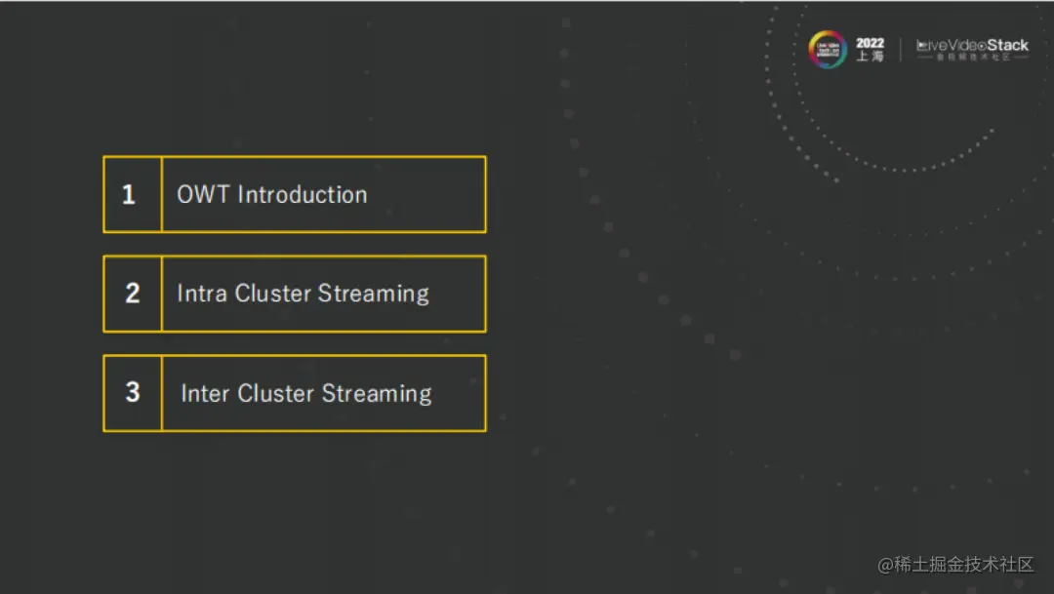Click the number 2 agenda box
The image size is (1054, 594).
(133, 294)
